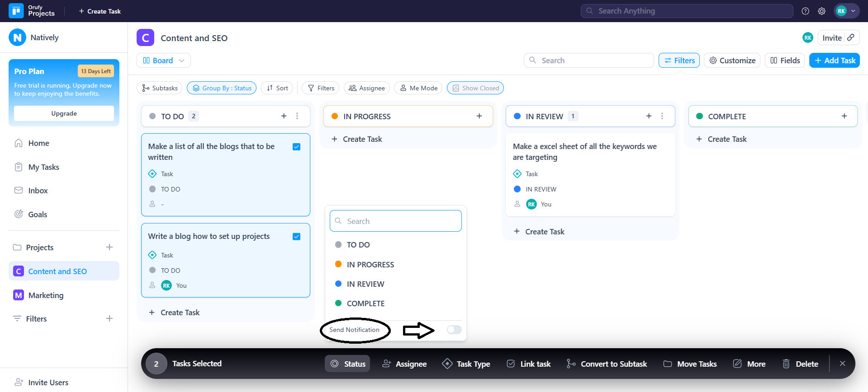The height and width of the screenshot is (392, 868).
Task: Uncheck 'Write a blog how to set up projects'
Action: click(x=297, y=237)
